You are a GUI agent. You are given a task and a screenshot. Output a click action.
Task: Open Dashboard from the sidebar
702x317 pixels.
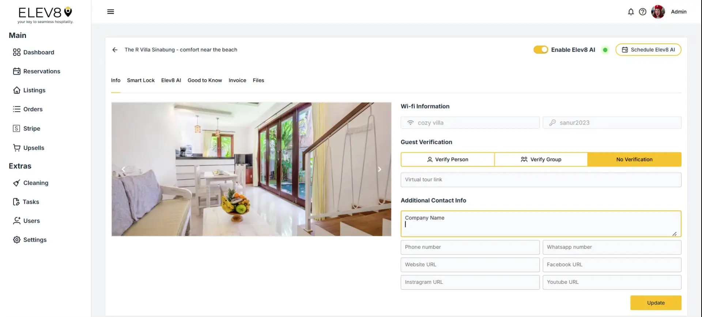point(39,52)
